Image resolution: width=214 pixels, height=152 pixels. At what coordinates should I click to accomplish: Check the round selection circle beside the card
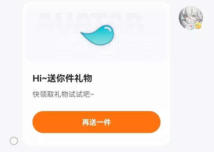coord(14,141)
